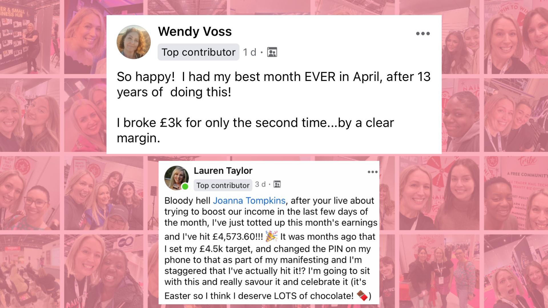Click Wendy Voss profile picture

coord(134,42)
